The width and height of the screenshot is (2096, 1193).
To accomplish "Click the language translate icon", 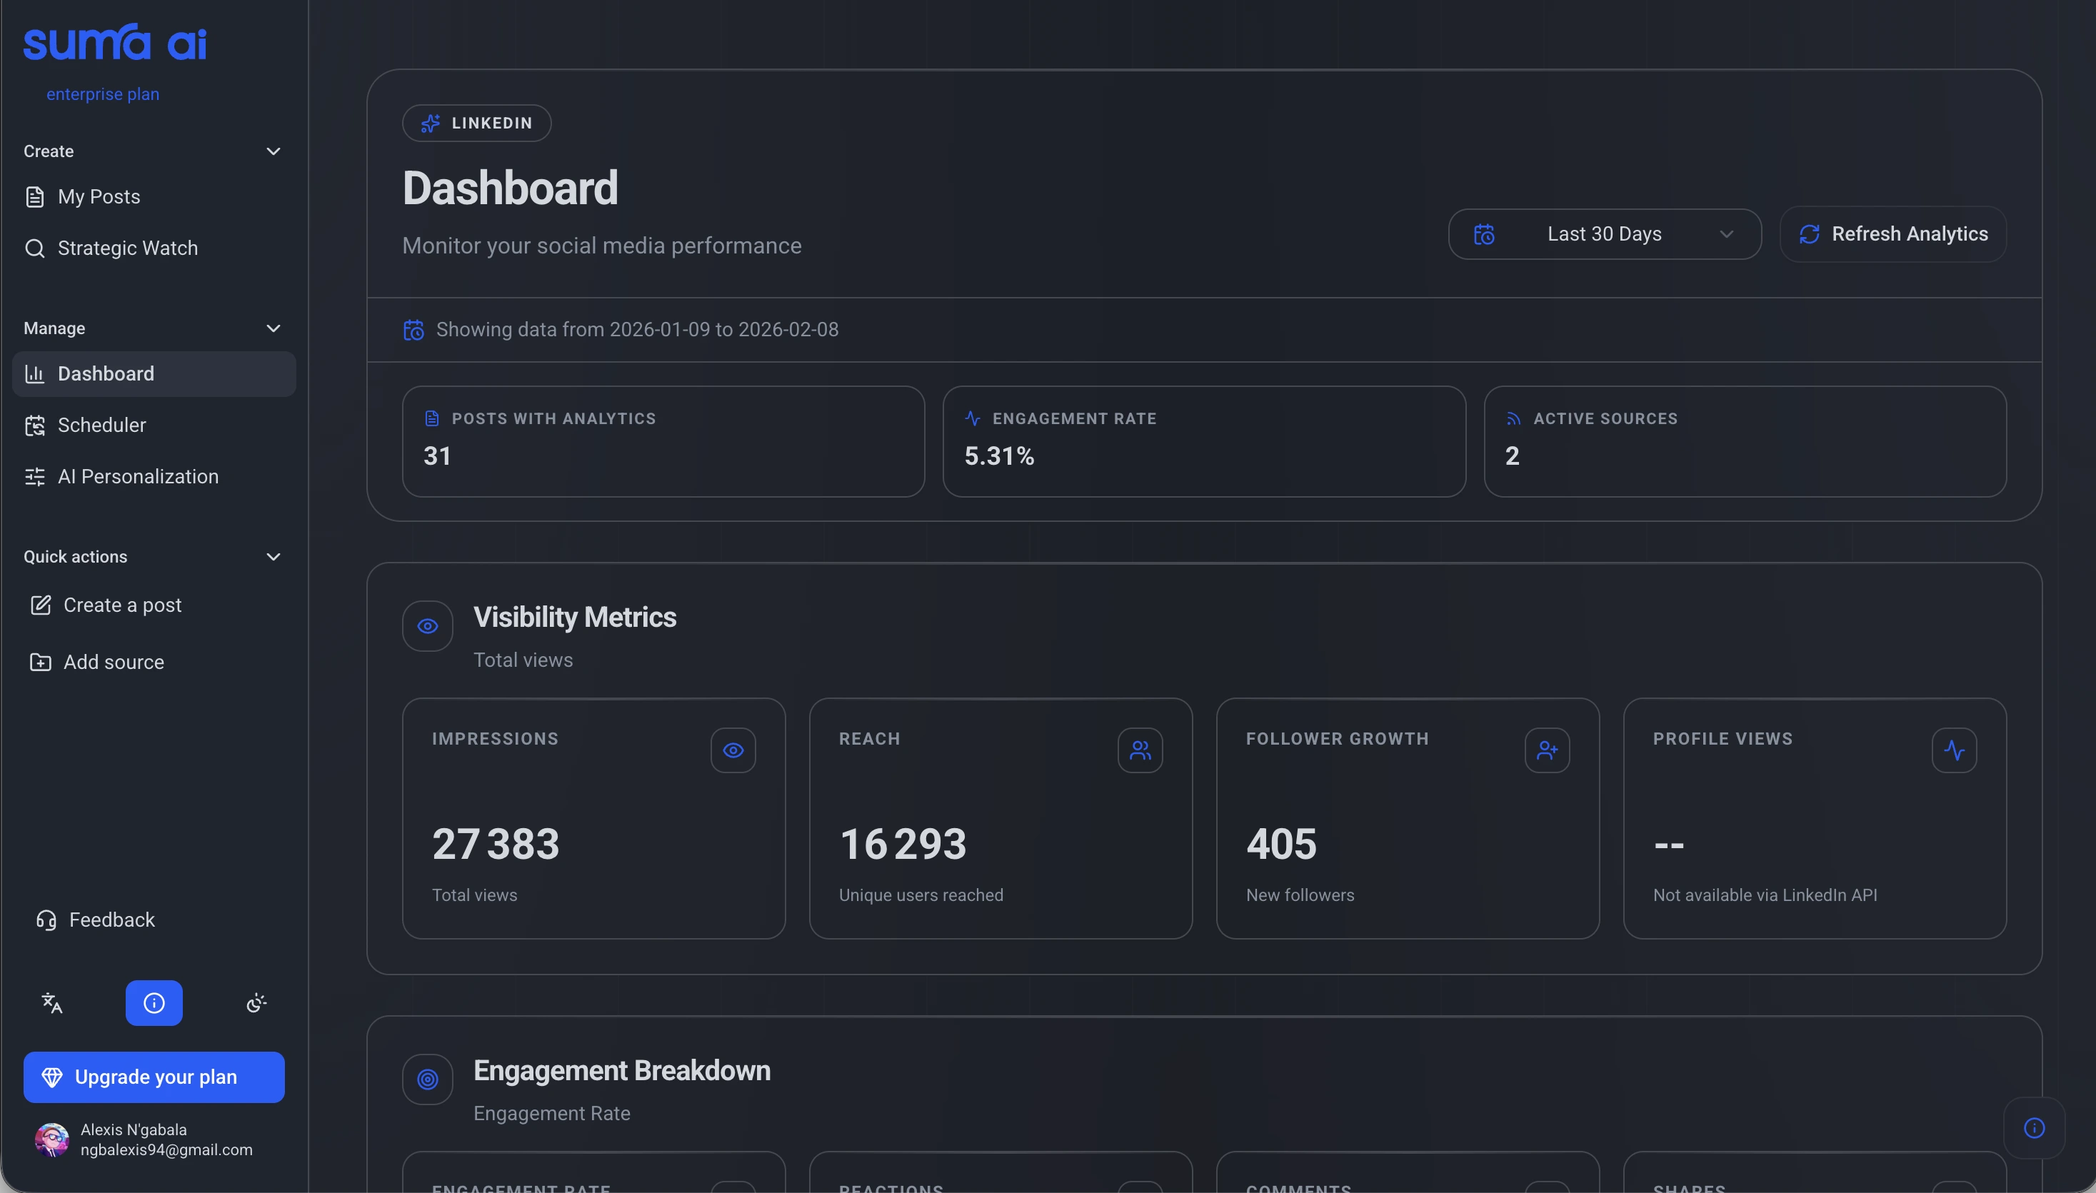I will click(x=51, y=1003).
